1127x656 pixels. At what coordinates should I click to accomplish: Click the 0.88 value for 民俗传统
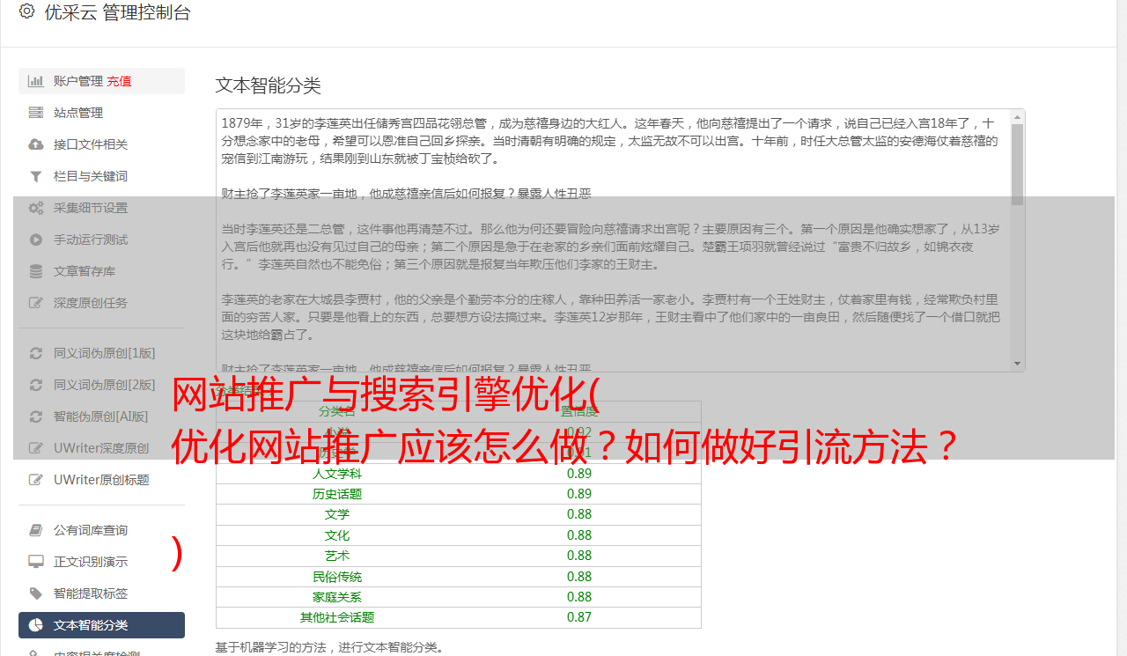[x=579, y=577]
